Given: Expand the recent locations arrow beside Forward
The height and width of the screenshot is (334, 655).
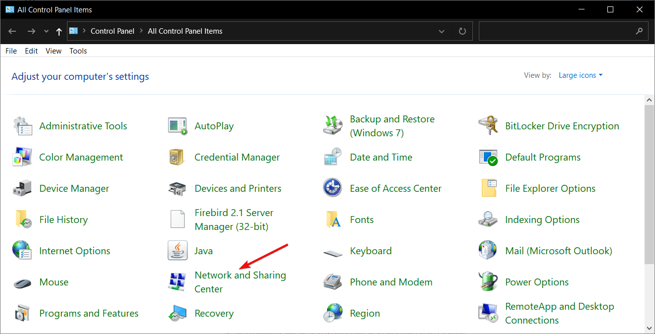Looking at the screenshot, I should 47,31.
